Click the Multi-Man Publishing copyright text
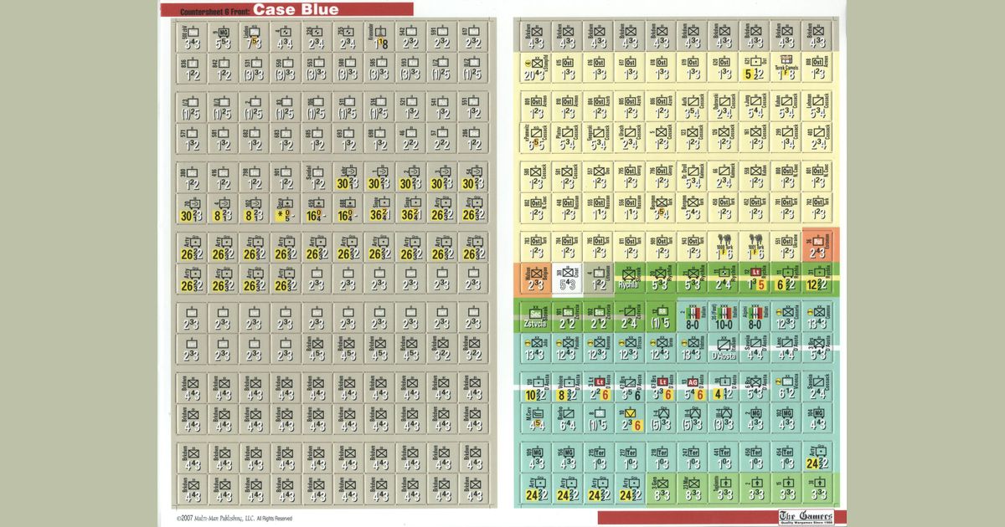 click(x=234, y=519)
